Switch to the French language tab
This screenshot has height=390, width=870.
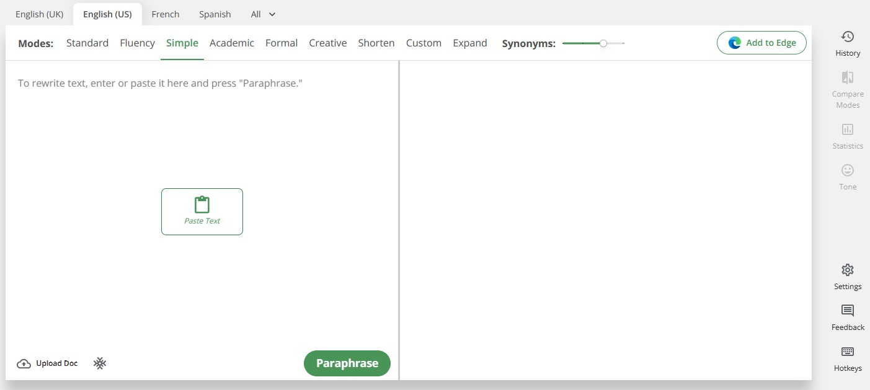tap(166, 14)
